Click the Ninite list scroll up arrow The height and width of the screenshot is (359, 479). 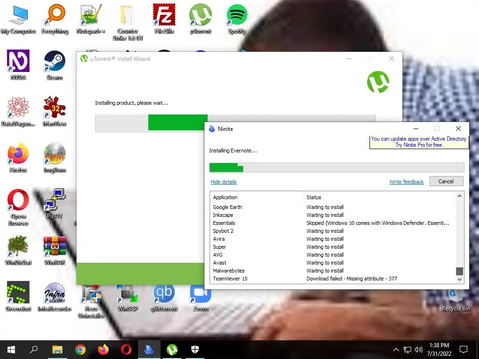[459, 196]
